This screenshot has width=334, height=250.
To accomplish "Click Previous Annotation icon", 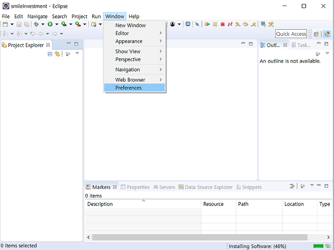I will point(19,34).
